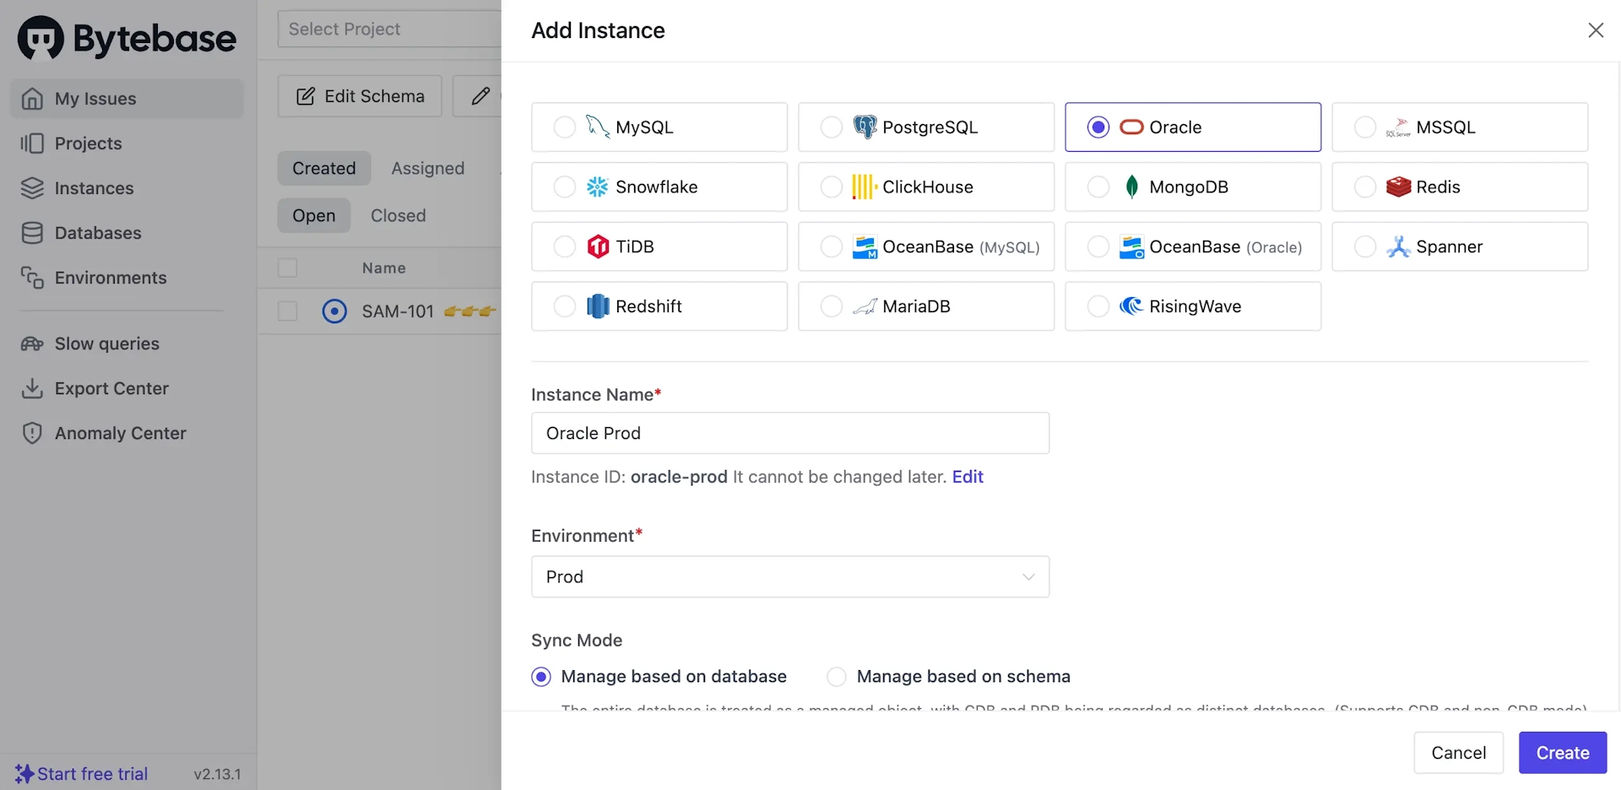Image resolution: width=1621 pixels, height=790 pixels.
Task: Select the Oracle radio button
Action: 1098,127
